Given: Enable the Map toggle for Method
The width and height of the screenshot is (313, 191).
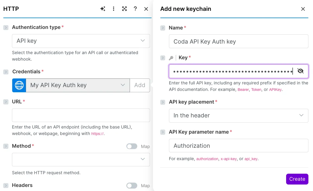Looking at the screenshot, I should (132, 146).
